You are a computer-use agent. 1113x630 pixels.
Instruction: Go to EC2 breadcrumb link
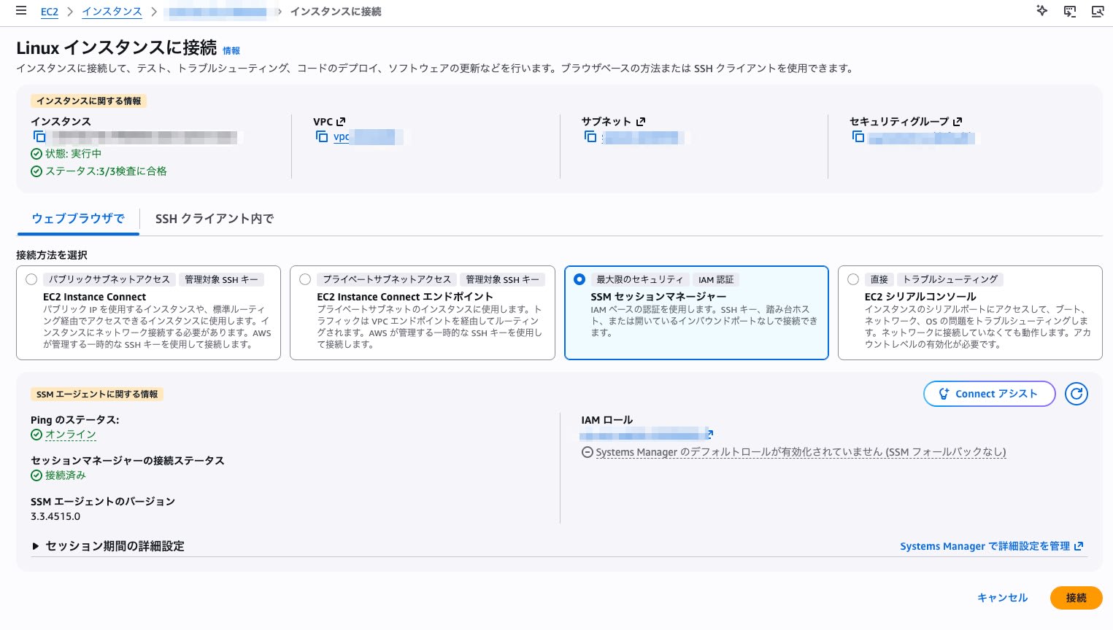[x=50, y=12]
